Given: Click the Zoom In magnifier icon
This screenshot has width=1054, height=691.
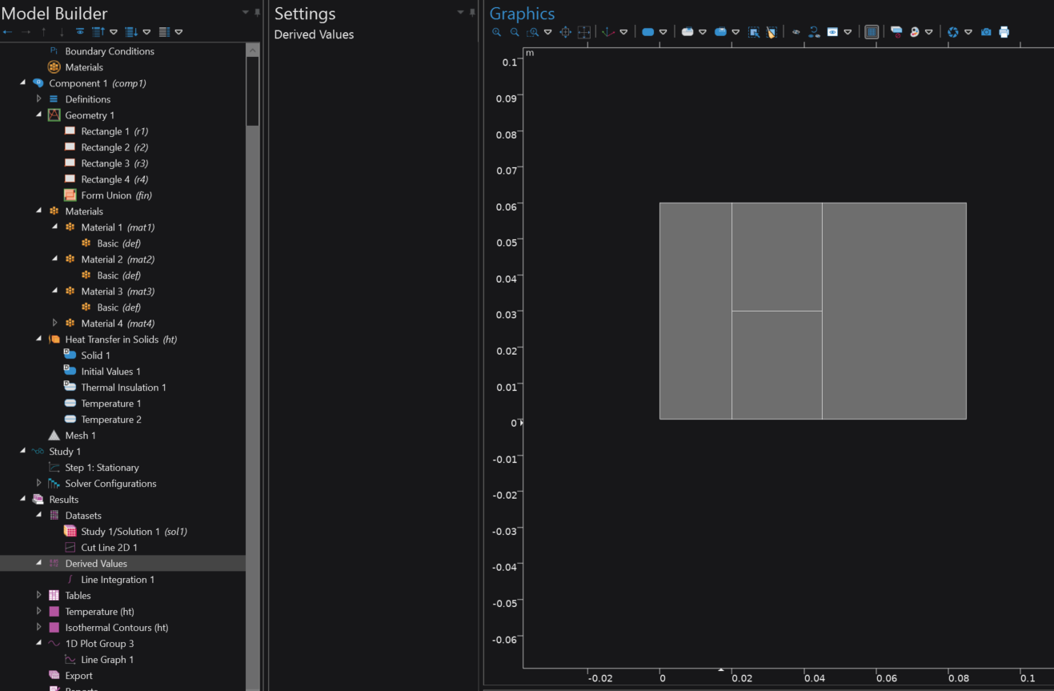Looking at the screenshot, I should click(496, 32).
